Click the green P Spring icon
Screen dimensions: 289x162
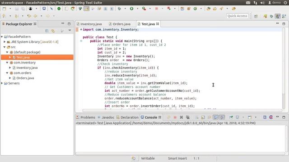click(80, 9)
